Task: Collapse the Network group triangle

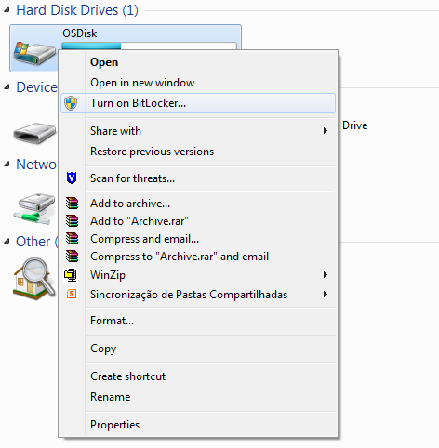Action: 7,165
